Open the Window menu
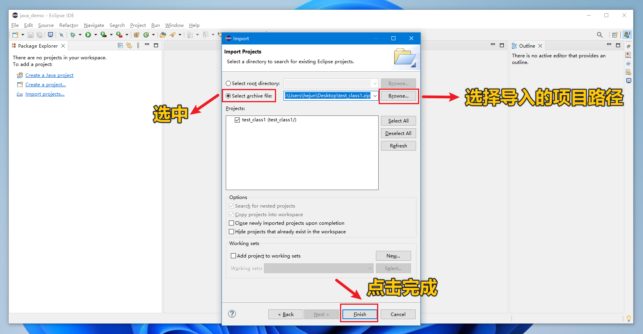The height and width of the screenshot is (334, 643). click(174, 25)
